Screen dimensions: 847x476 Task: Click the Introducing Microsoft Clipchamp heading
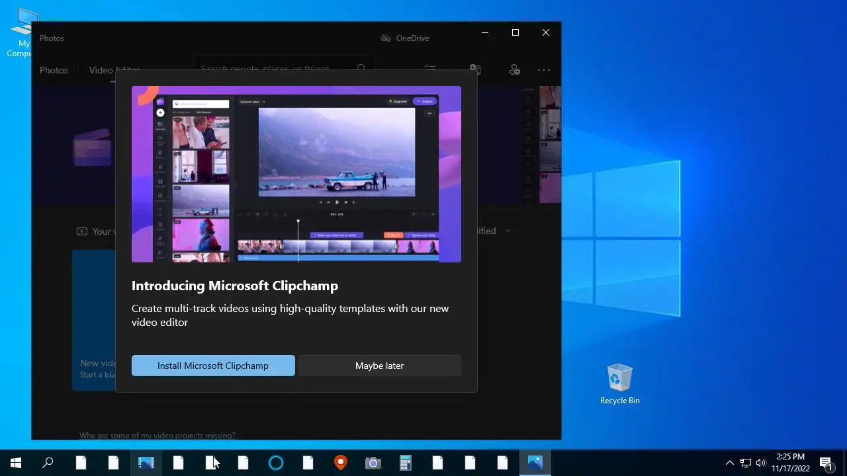235,286
